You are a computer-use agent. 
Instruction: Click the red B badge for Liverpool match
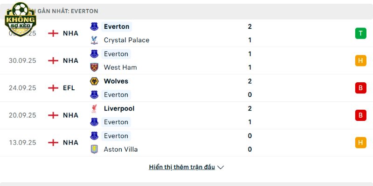[360, 115]
